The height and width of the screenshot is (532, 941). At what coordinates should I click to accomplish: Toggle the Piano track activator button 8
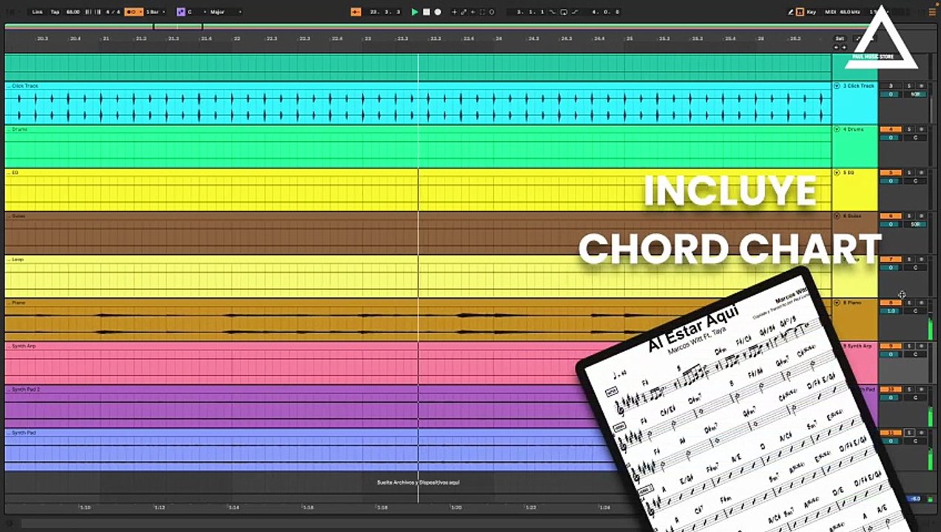coord(891,303)
